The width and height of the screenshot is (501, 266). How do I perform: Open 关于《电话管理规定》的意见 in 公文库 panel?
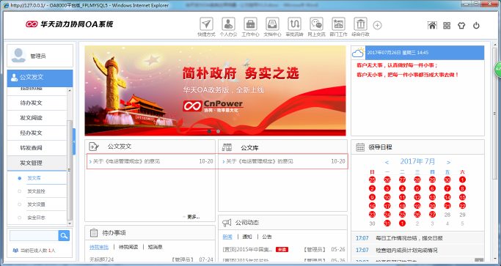260,162
